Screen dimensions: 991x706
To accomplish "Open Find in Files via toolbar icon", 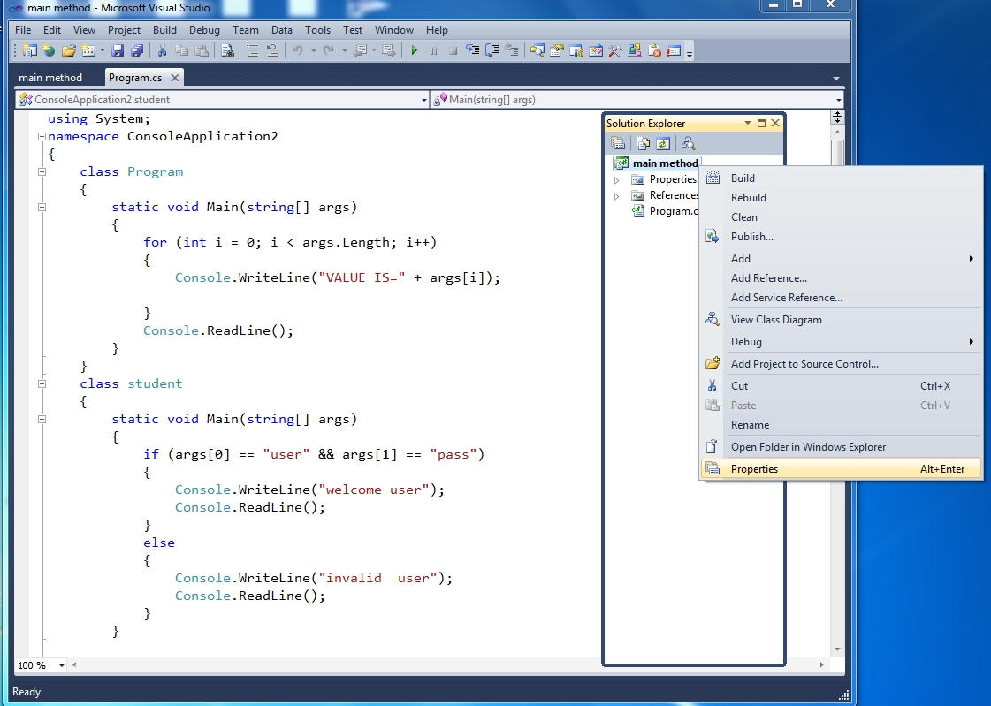I will coord(228,50).
